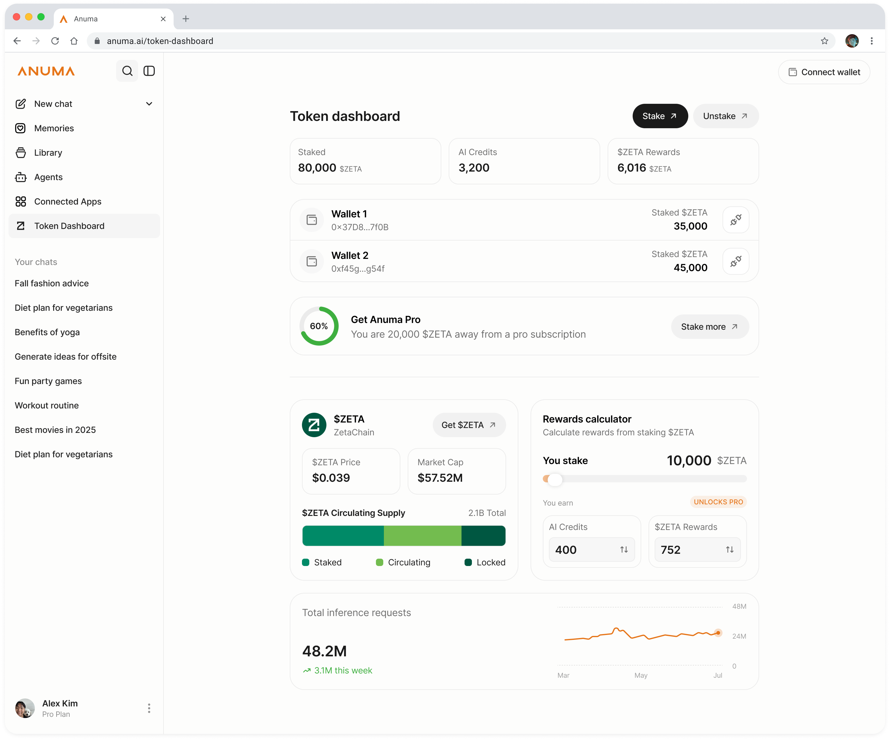
Task: Click the AI Credits 400 input field
Action: pos(592,550)
